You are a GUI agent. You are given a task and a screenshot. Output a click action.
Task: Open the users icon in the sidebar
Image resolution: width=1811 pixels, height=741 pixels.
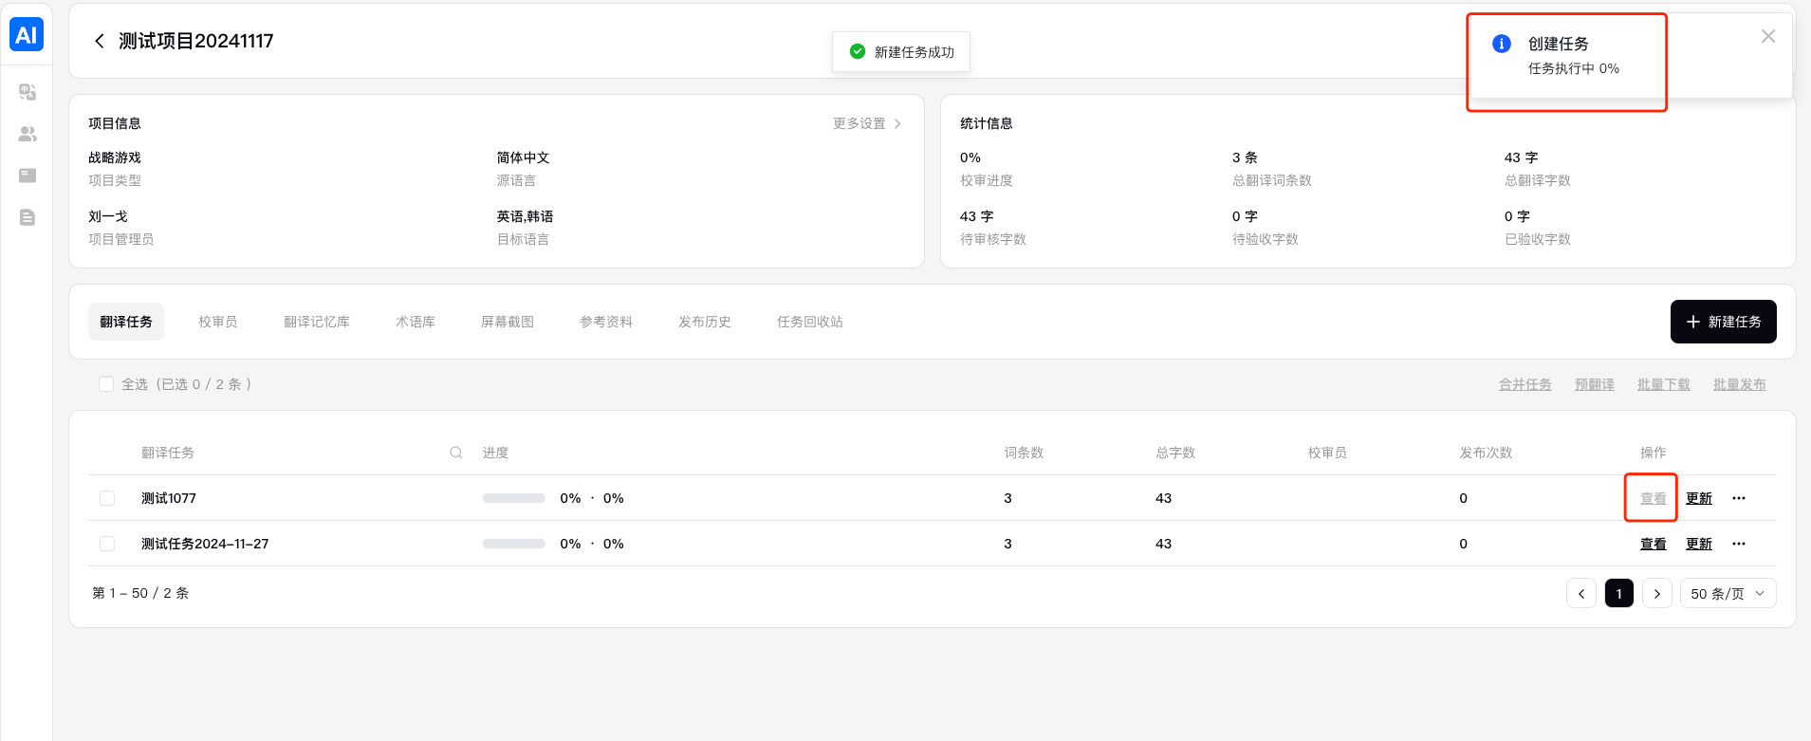28,134
